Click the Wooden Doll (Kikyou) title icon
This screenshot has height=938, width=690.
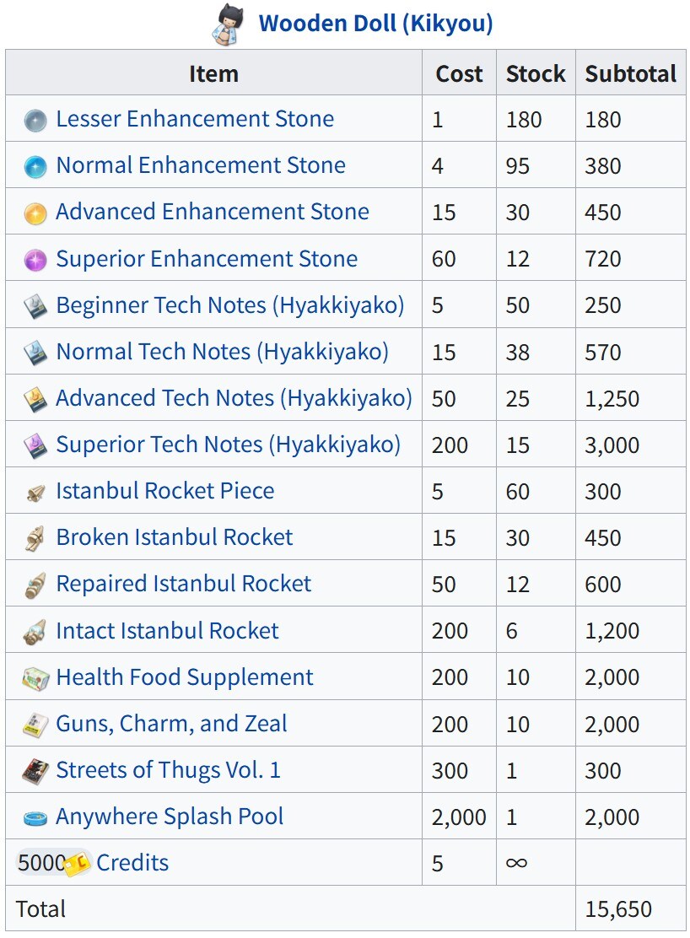[228, 24]
